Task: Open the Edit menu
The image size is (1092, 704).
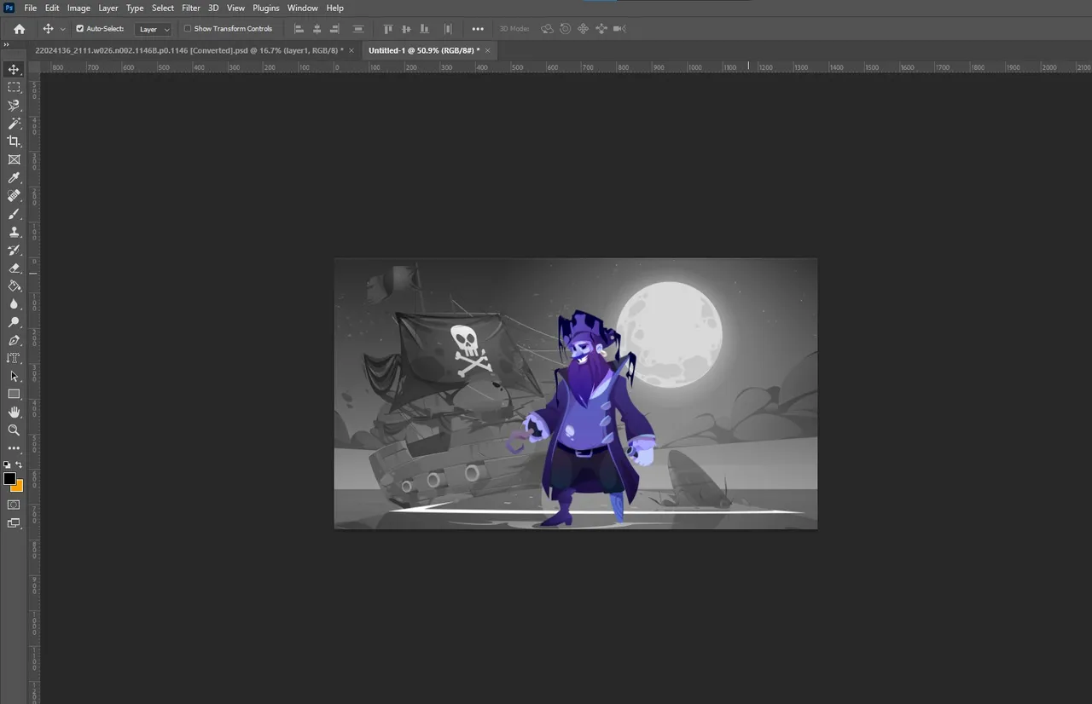Action: (x=52, y=8)
